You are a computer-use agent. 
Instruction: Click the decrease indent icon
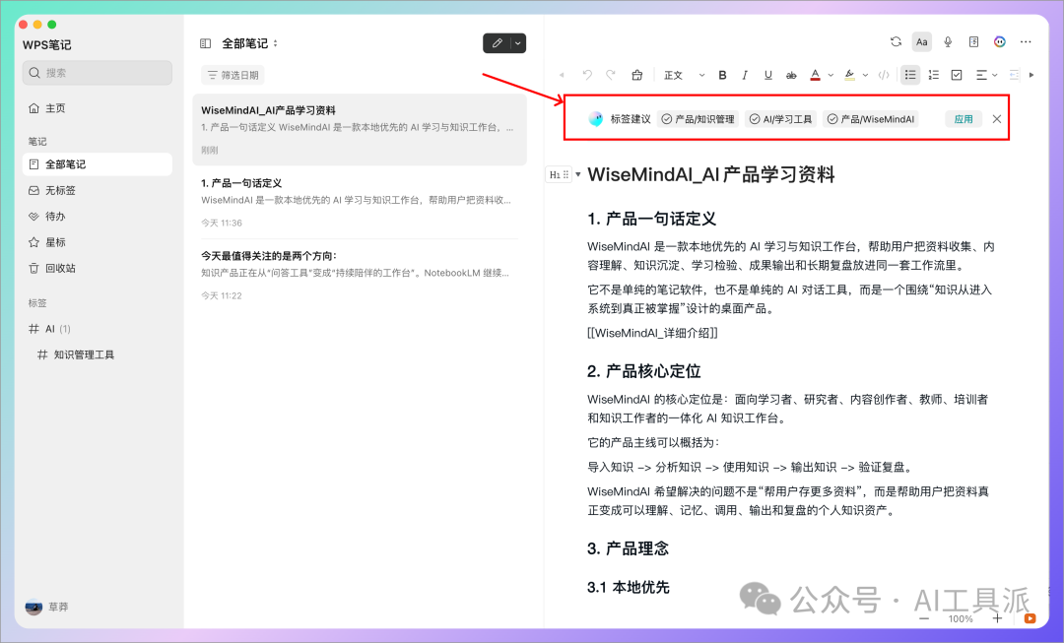1014,75
